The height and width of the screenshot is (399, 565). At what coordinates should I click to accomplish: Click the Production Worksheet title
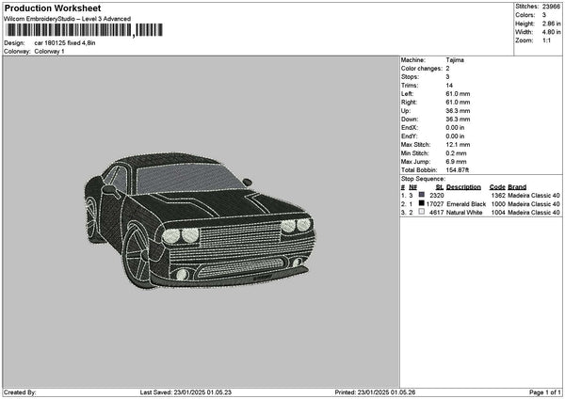click(x=52, y=8)
